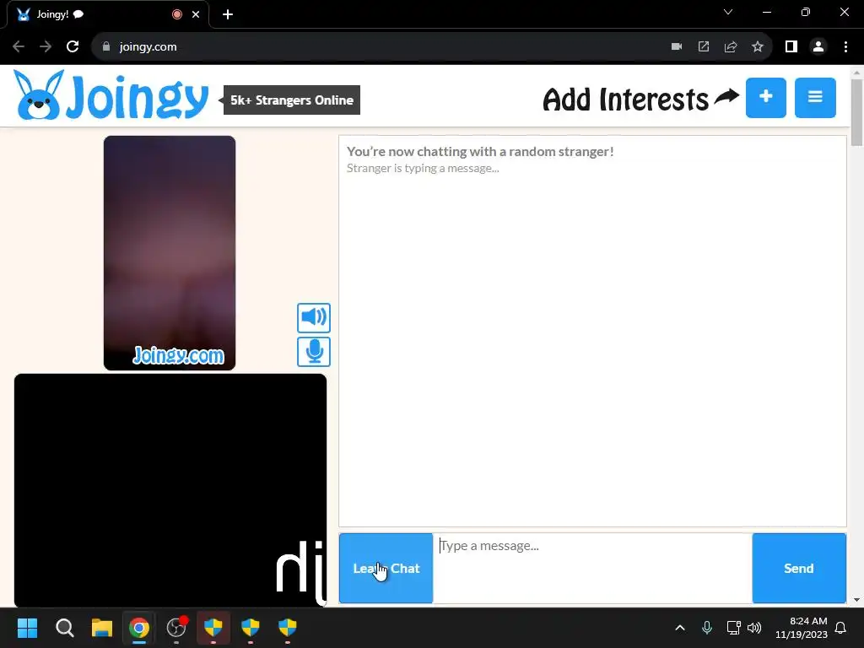Screen dimensions: 864x648
Task: Open the browser side panel
Action: click(791, 47)
